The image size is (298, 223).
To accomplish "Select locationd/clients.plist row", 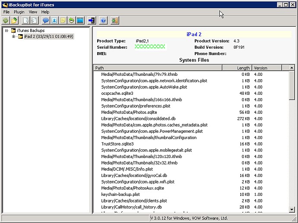I will (191, 201).
